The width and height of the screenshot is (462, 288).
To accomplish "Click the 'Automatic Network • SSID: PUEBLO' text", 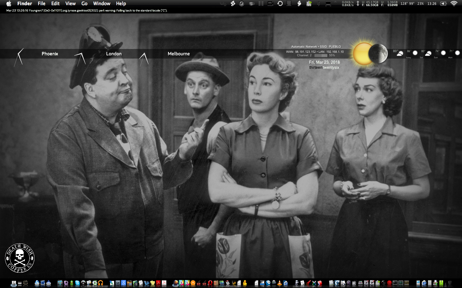I will (x=316, y=47).
